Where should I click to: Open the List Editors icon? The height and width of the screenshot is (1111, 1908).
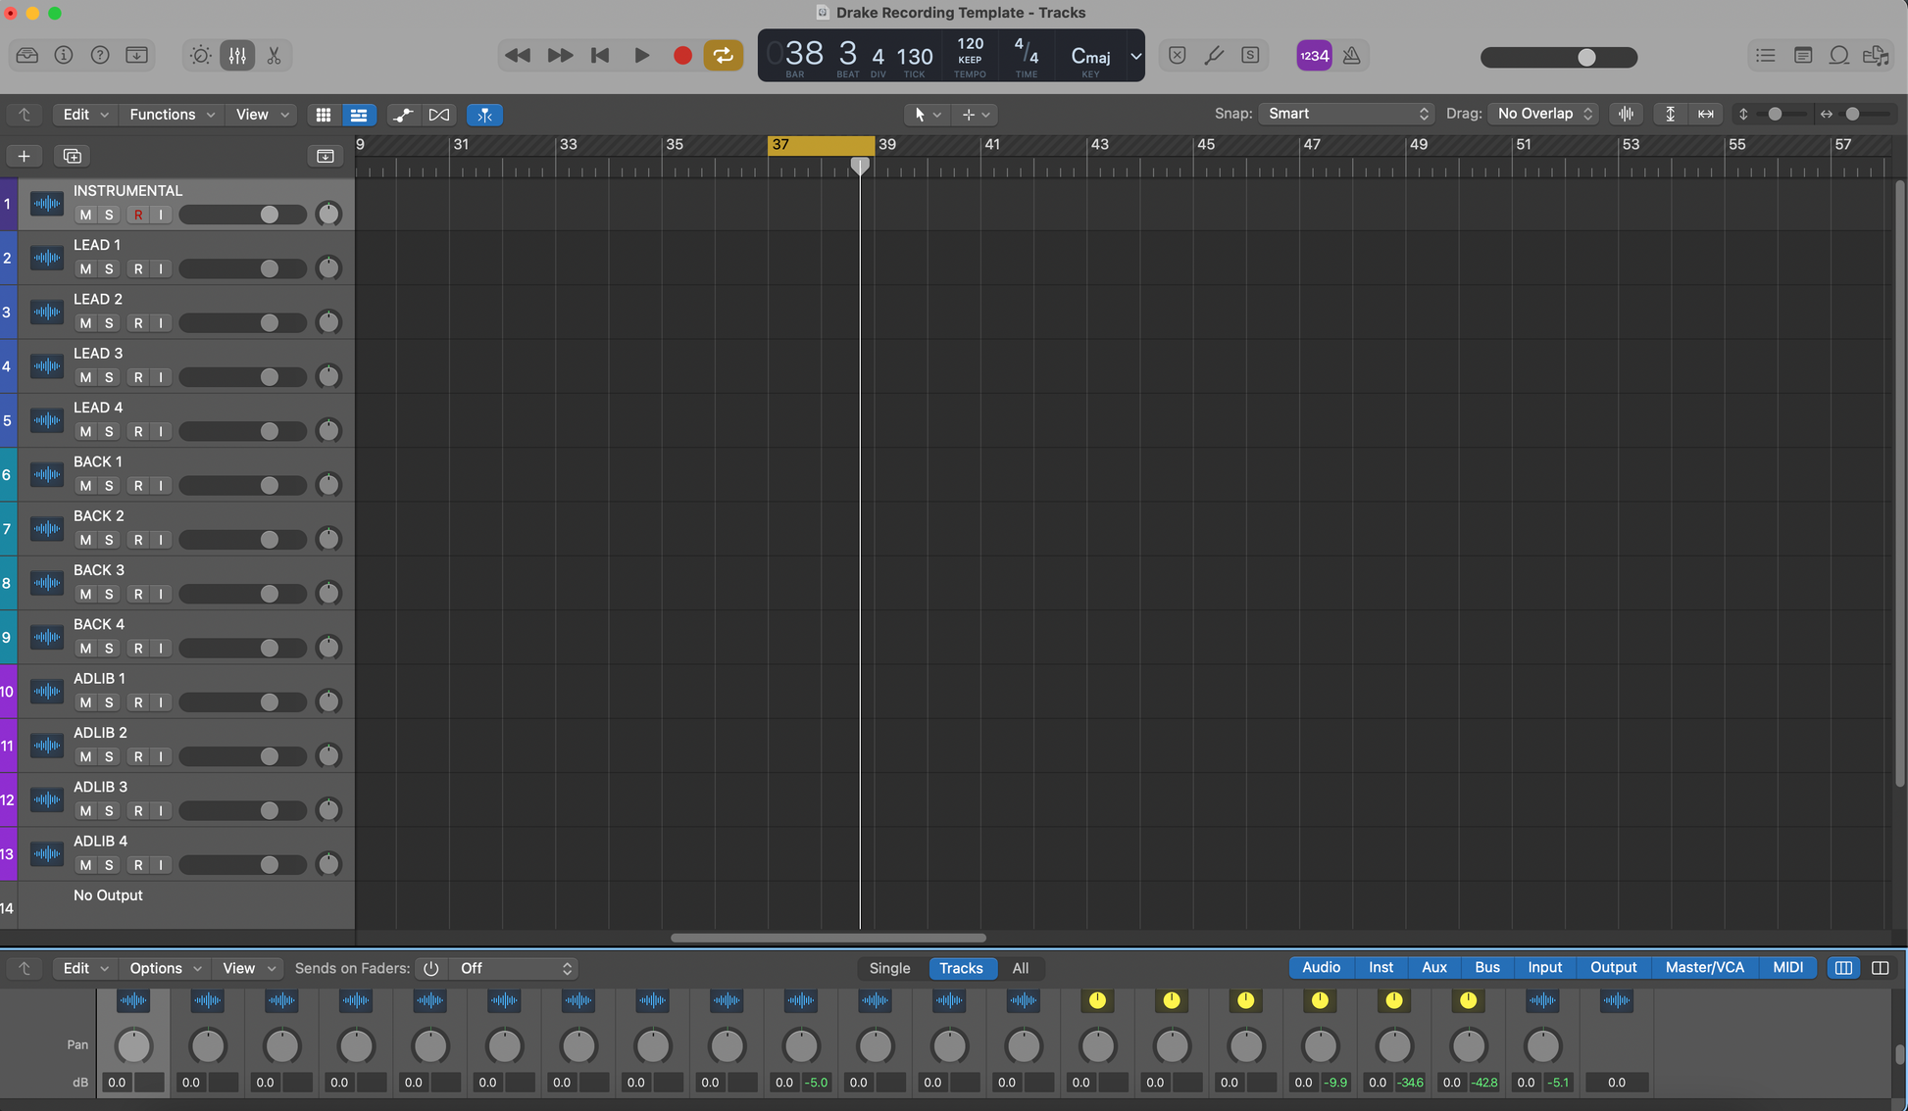(1765, 56)
